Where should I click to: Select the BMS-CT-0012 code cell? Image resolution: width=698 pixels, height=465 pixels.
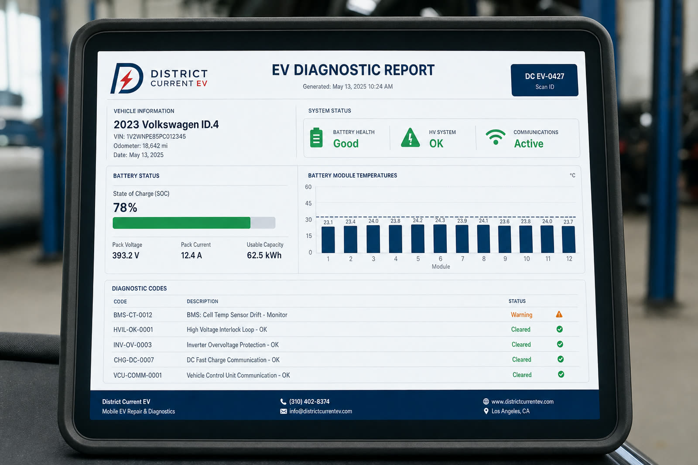[x=133, y=315]
